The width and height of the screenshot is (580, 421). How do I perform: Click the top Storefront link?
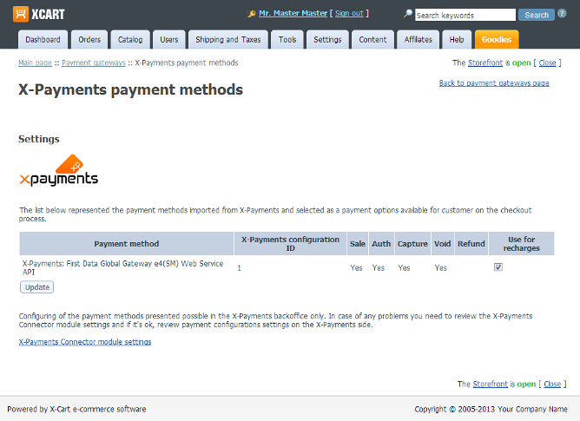[485, 62]
